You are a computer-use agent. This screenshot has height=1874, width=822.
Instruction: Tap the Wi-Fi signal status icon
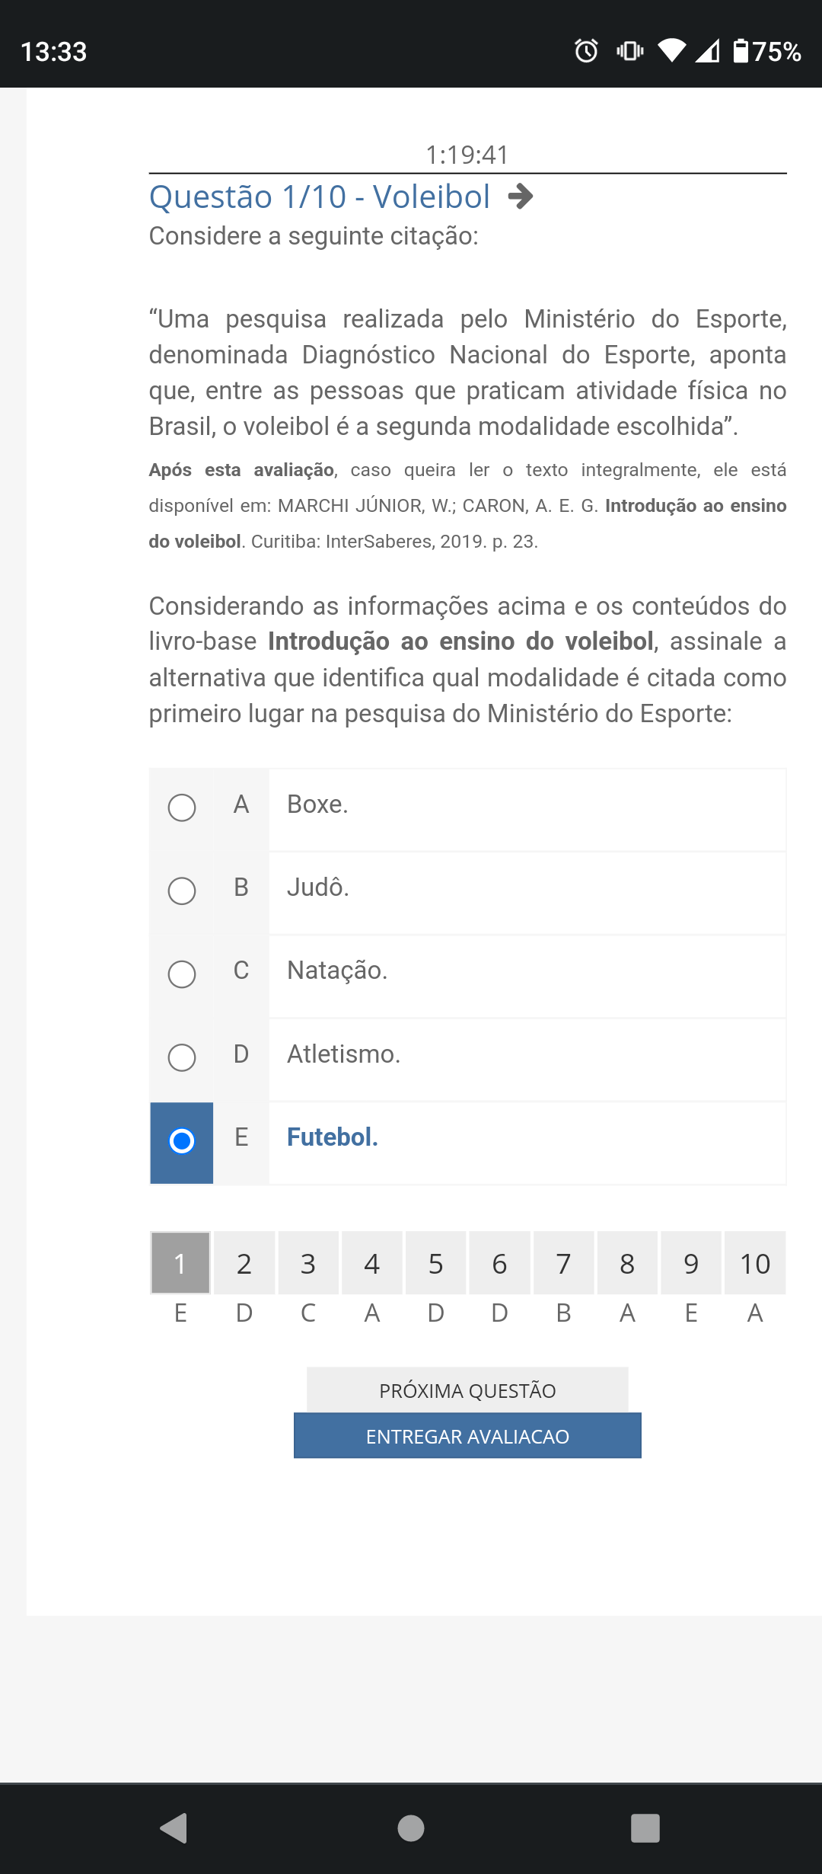(x=671, y=51)
